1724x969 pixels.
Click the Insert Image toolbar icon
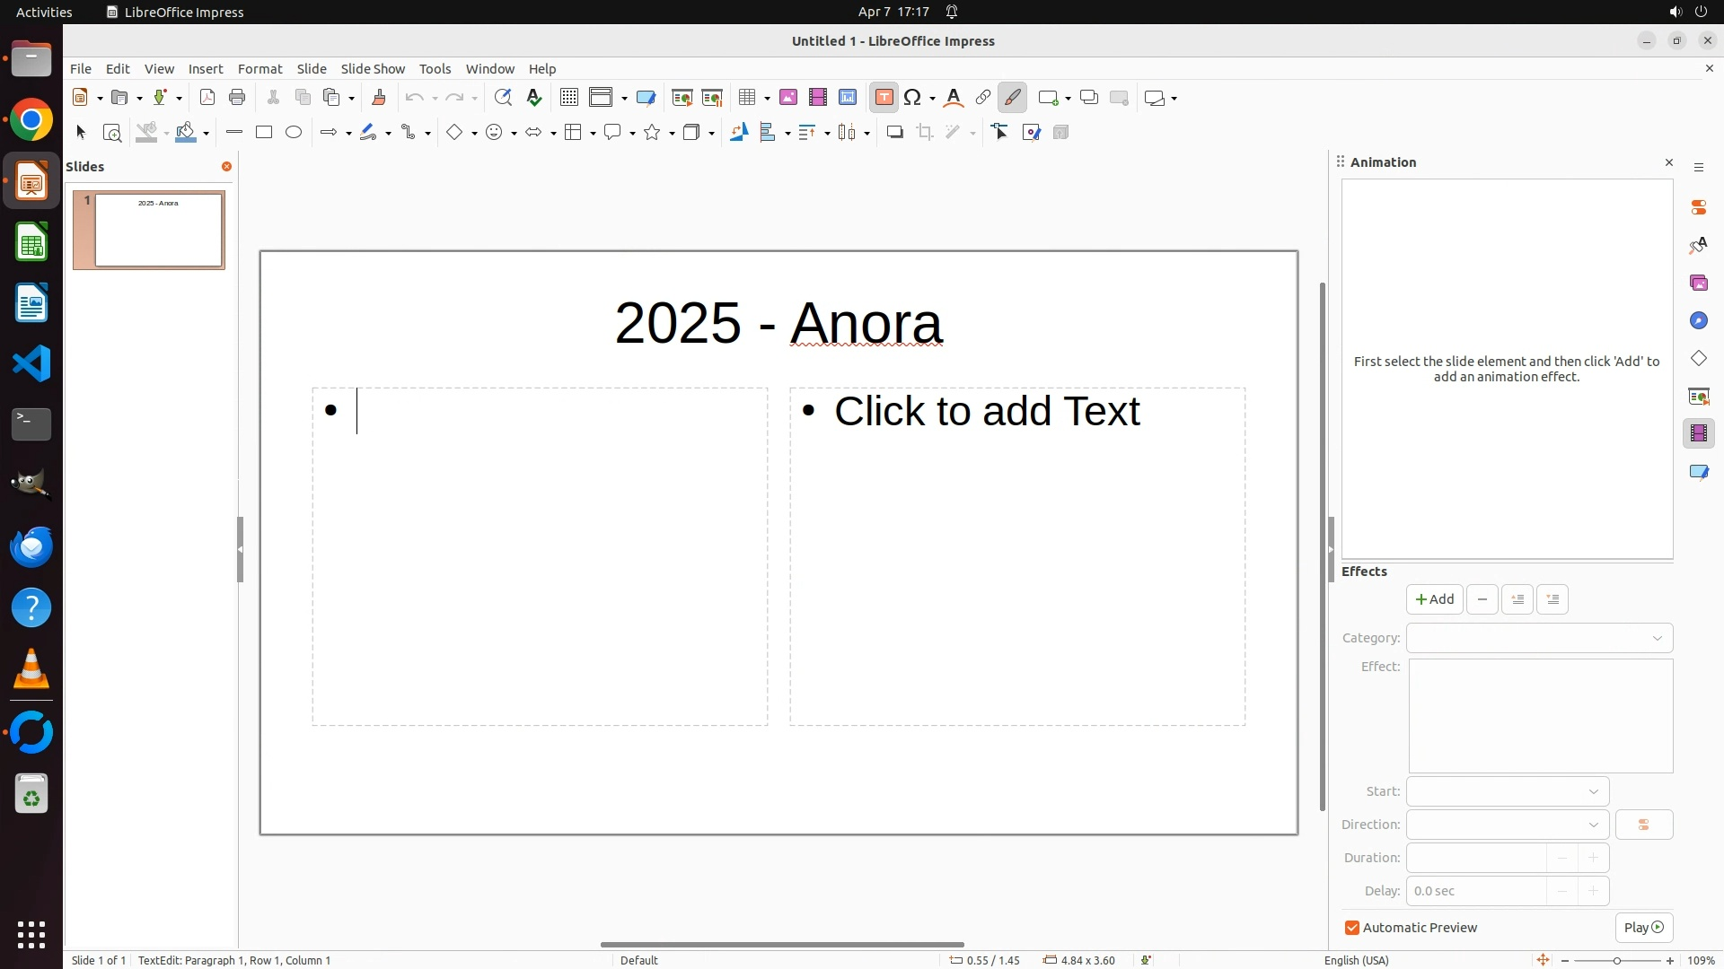coord(788,98)
